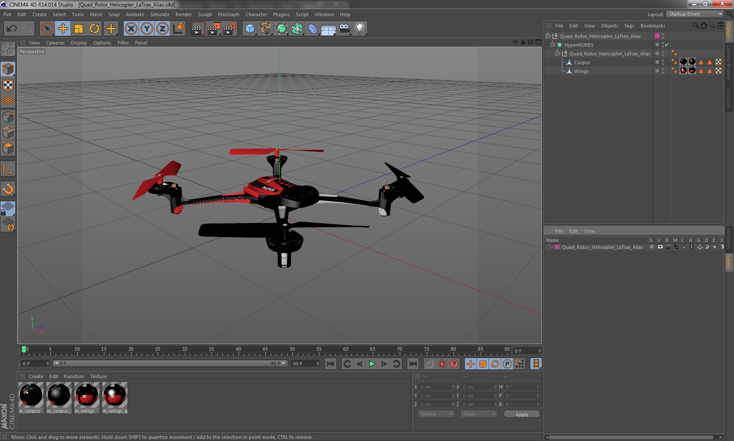The width and height of the screenshot is (734, 441).
Task: Open Edit Render Settings
Action: (x=230, y=29)
